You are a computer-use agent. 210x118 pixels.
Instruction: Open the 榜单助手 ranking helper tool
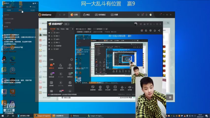(70, 75)
